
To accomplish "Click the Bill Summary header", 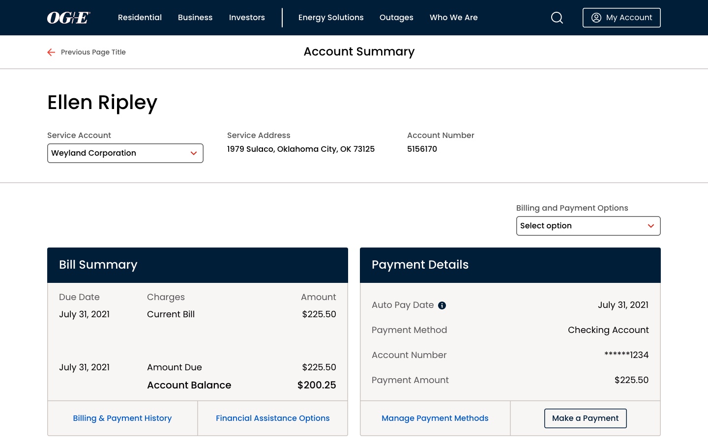I will click(198, 265).
